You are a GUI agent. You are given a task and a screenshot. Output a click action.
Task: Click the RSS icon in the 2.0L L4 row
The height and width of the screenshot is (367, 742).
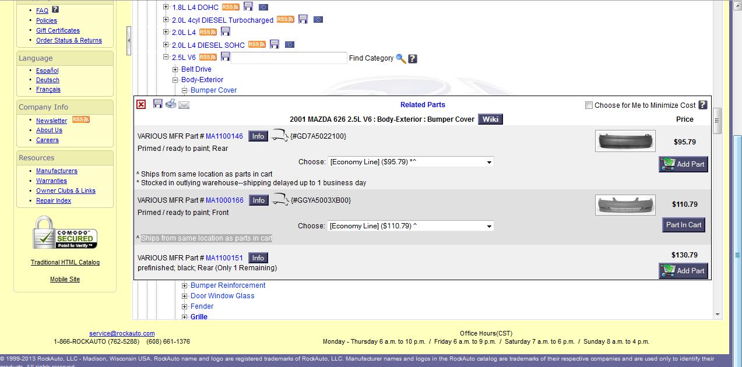[208, 32]
